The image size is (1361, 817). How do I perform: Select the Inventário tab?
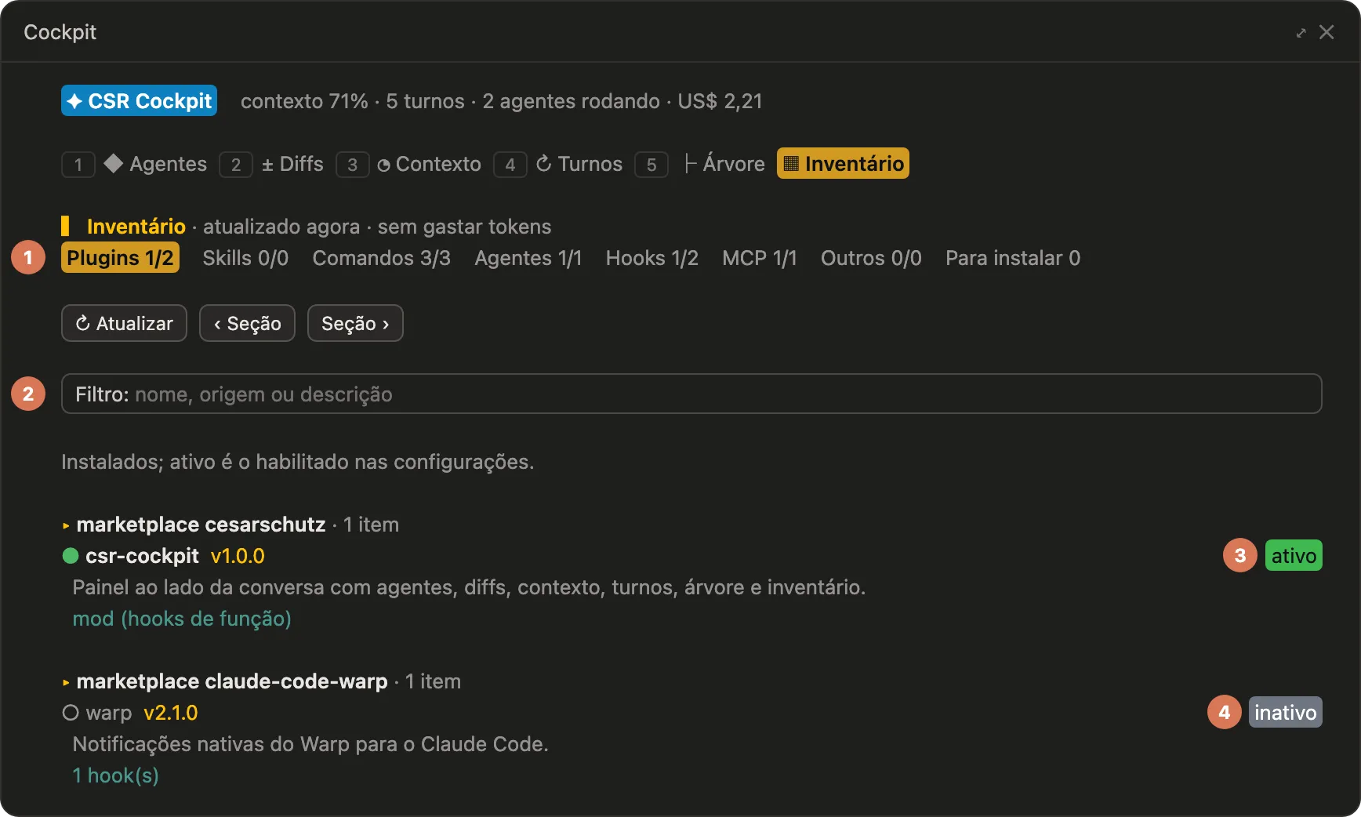point(843,164)
